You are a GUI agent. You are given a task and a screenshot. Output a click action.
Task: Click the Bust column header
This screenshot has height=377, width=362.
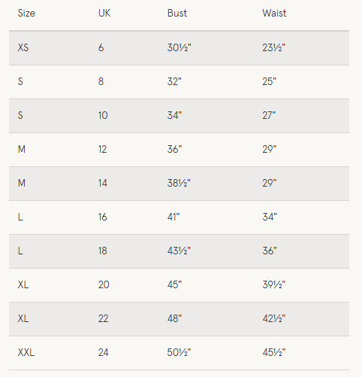point(177,14)
